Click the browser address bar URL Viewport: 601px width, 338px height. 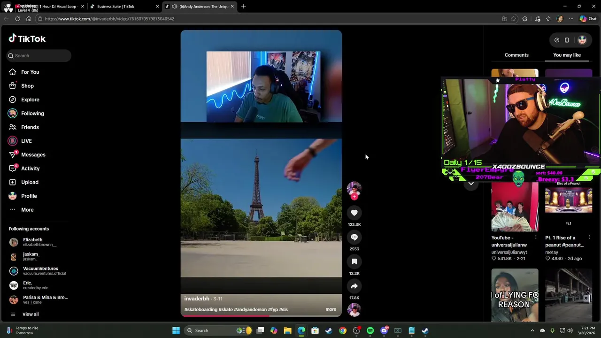(109, 19)
